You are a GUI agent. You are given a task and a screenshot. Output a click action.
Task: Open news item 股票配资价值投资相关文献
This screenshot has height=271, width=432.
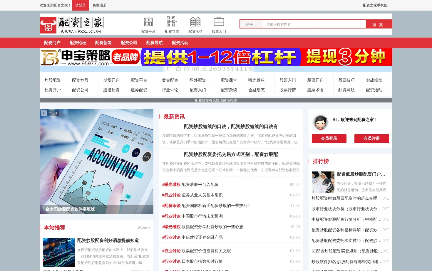coord(206,251)
